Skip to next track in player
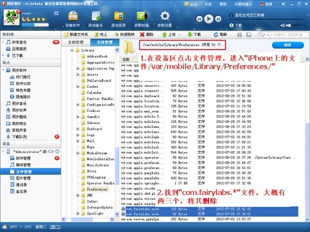Screen dimensions: 310x232 218,19
